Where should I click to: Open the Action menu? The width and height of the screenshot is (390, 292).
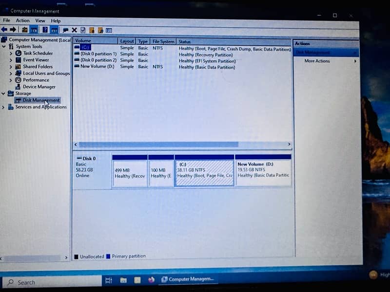click(22, 21)
